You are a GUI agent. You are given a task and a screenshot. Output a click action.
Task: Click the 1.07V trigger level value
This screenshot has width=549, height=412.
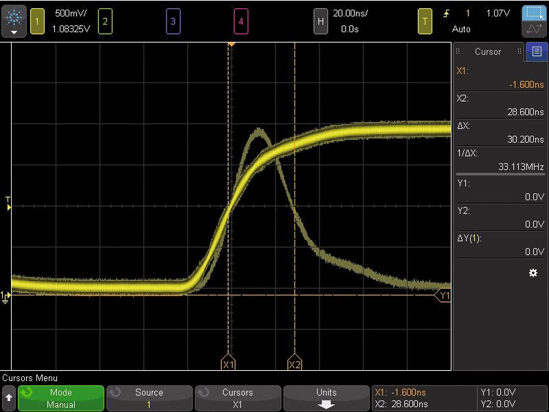coord(498,13)
